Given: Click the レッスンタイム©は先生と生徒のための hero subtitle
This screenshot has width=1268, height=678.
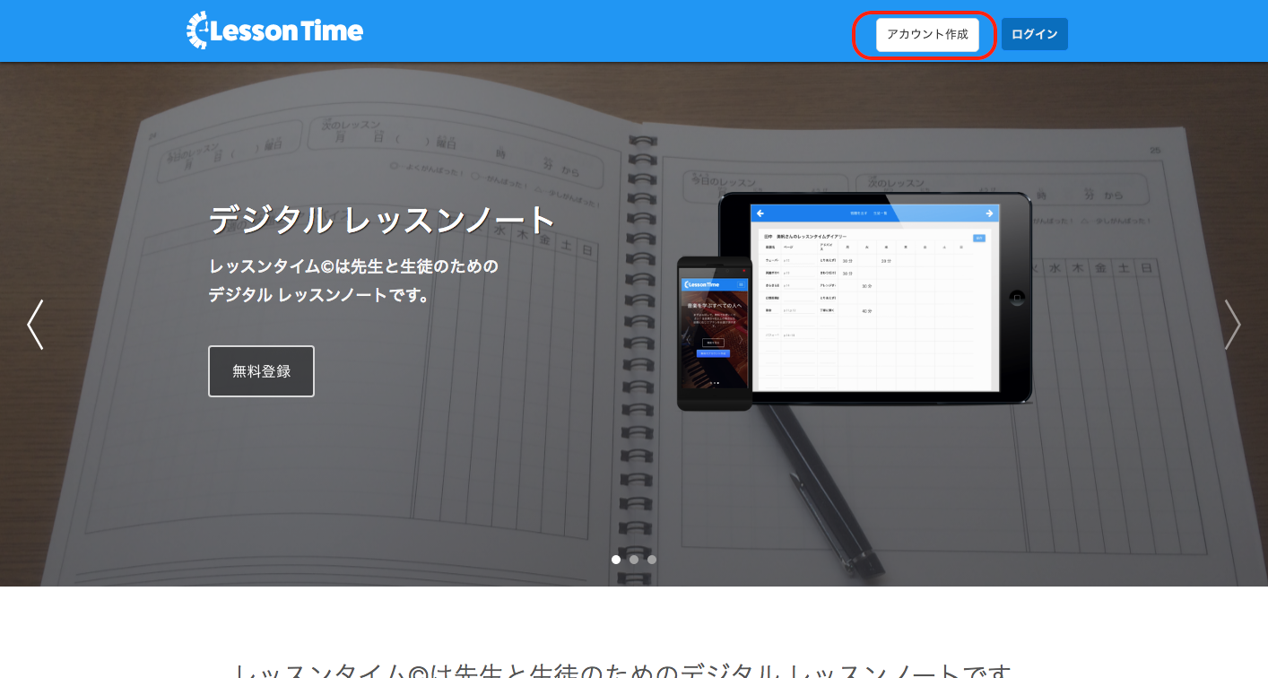Looking at the screenshot, I should (x=353, y=266).
